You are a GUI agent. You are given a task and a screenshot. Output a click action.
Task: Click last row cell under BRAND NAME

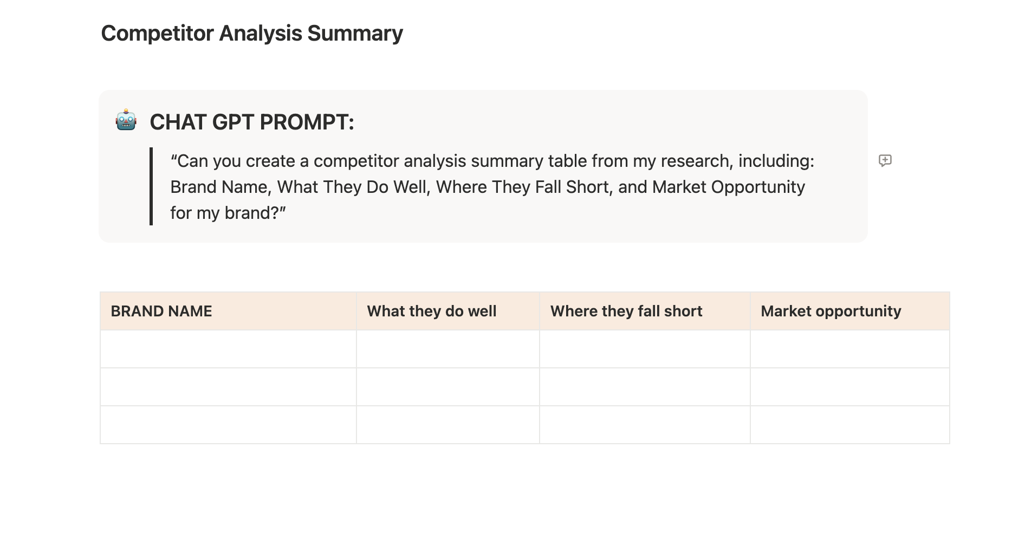[228, 425]
